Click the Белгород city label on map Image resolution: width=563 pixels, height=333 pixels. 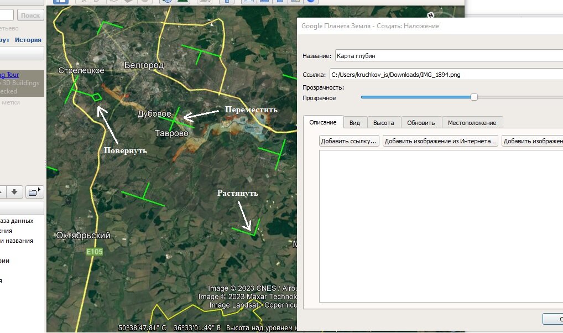pyautogui.click(x=144, y=65)
